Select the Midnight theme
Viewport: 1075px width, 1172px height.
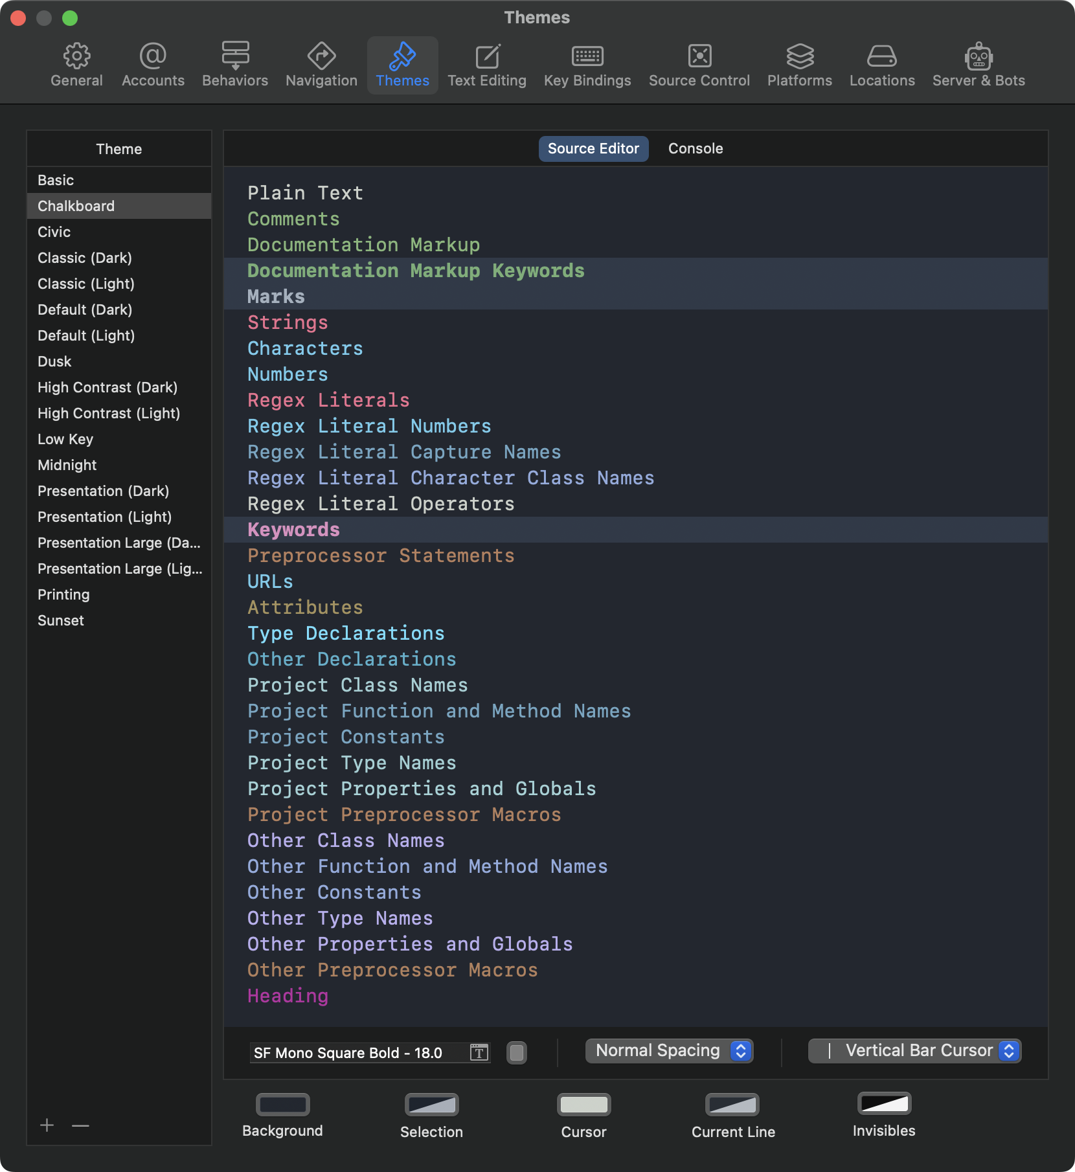pyautogui.click(x=119, y=465)
